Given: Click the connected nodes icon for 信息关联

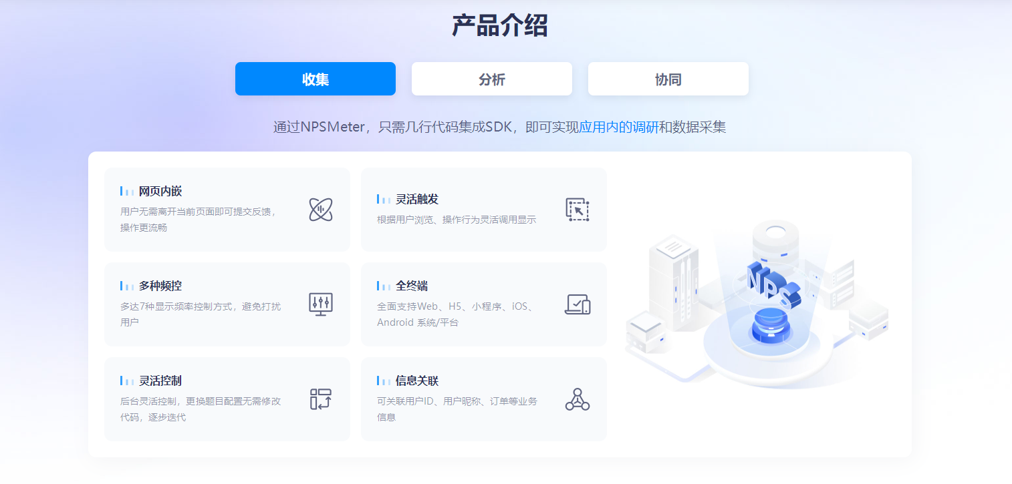Looking at the screenshot, I should coord(578,399).
